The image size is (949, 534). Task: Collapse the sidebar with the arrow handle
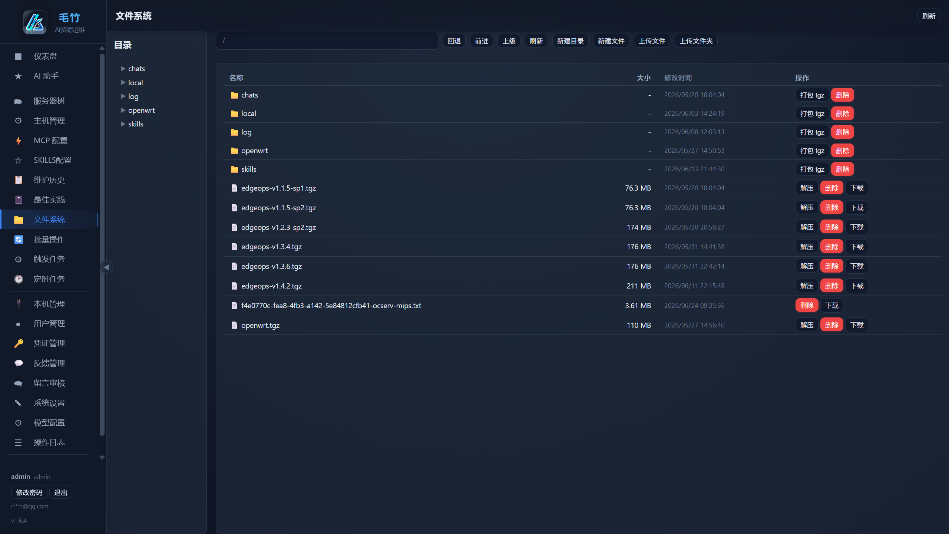point(106,267)
